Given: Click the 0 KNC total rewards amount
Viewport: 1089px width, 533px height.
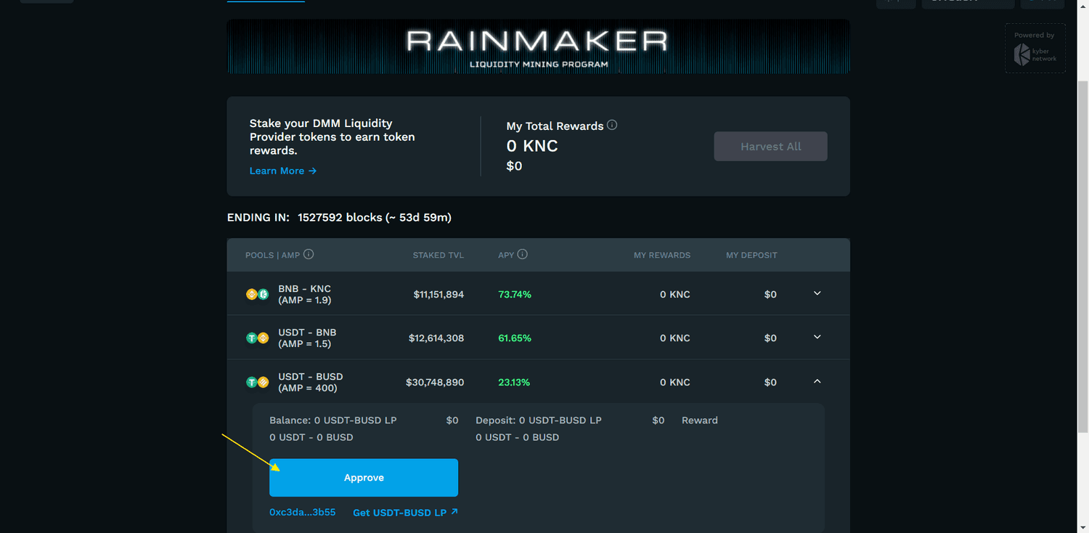Looking at the screenshot, I should point(532,146).
